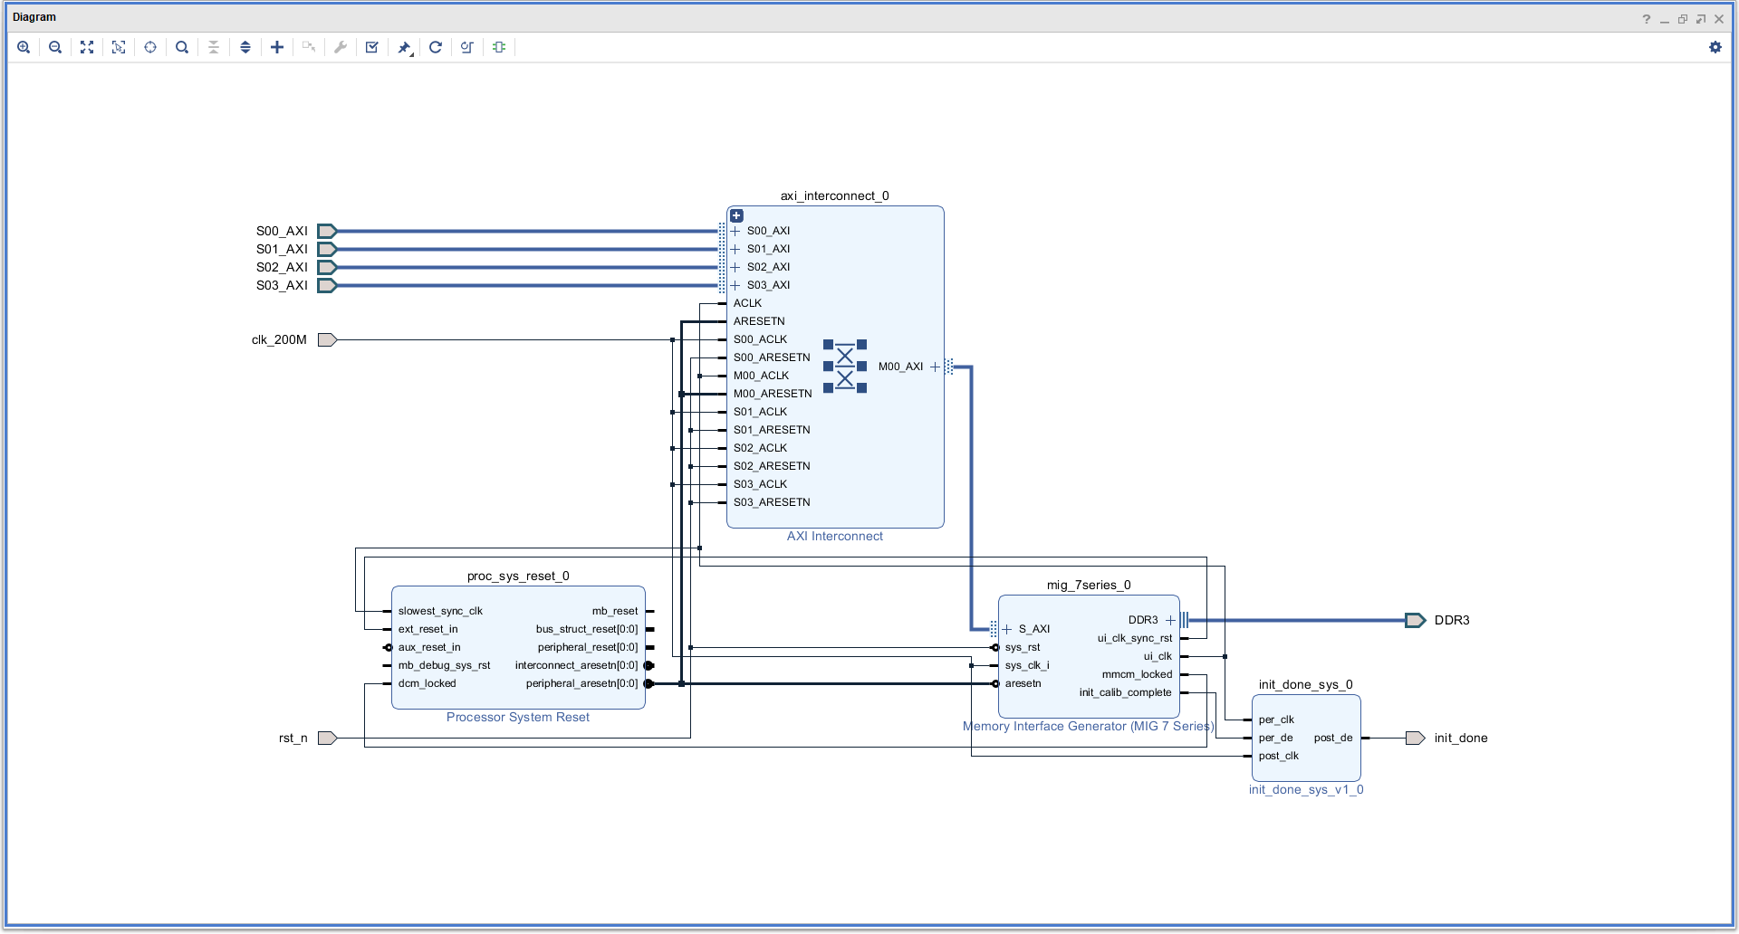
Task: Maximize the Diagram panel
Action: [x=1701, y=19]
